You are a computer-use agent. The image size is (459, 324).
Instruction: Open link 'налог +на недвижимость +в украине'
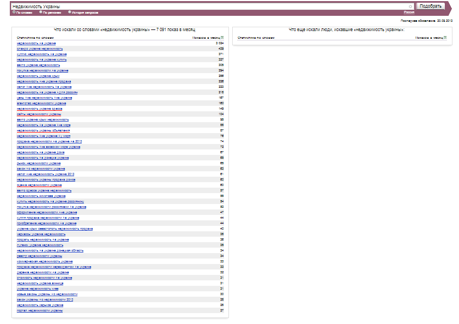[x=44, y=87]
